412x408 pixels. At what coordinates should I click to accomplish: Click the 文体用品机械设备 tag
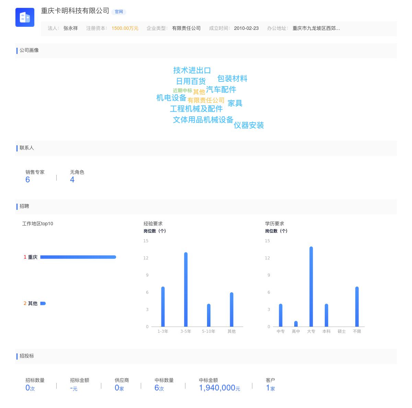(203, 120)
